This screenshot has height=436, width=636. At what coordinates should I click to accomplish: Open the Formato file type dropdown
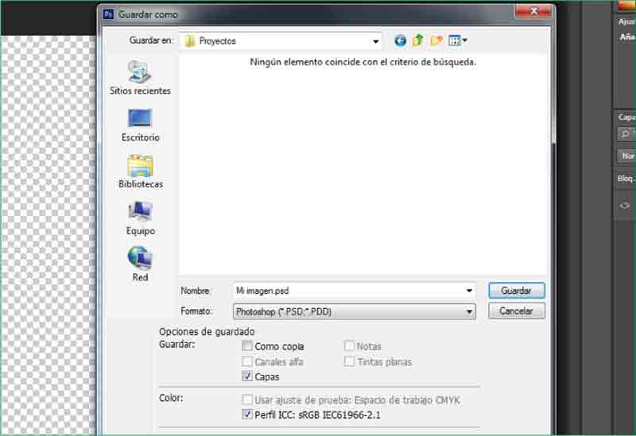469,312
